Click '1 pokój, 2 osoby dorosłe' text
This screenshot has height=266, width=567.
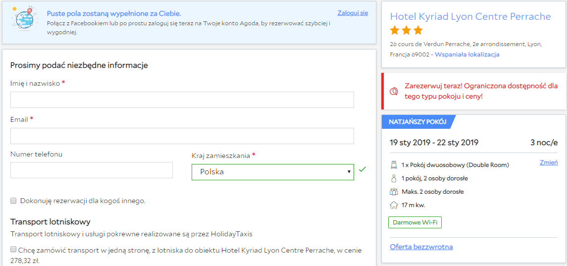pos(435,178)
